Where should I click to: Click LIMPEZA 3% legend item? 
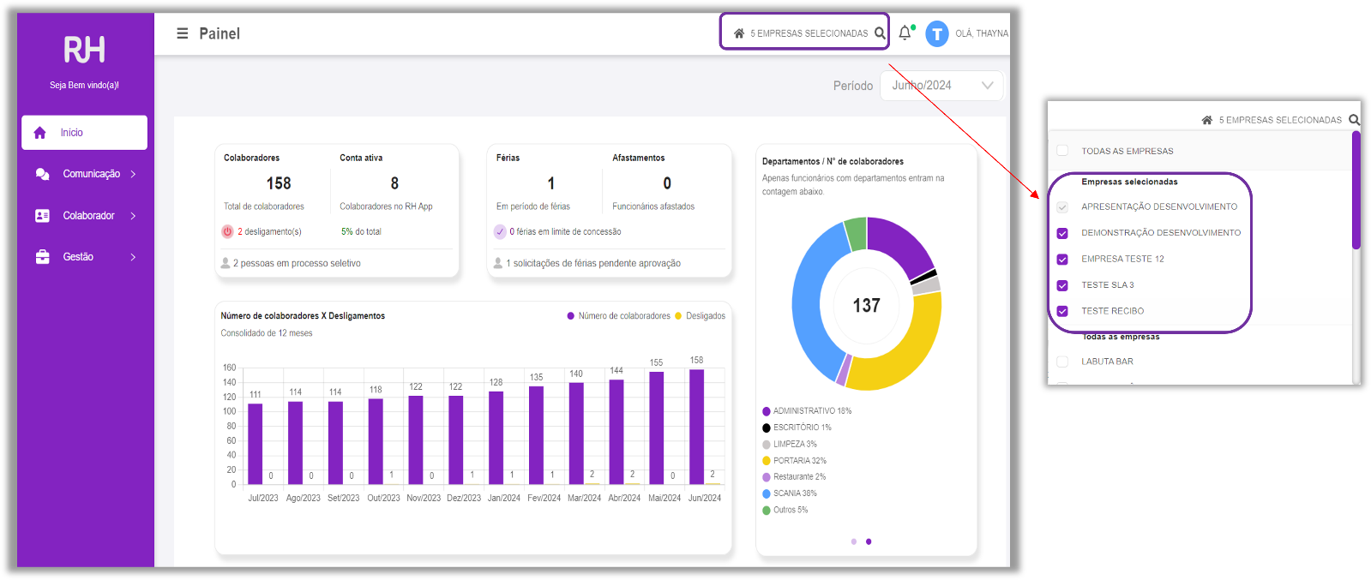click(790, 444)
